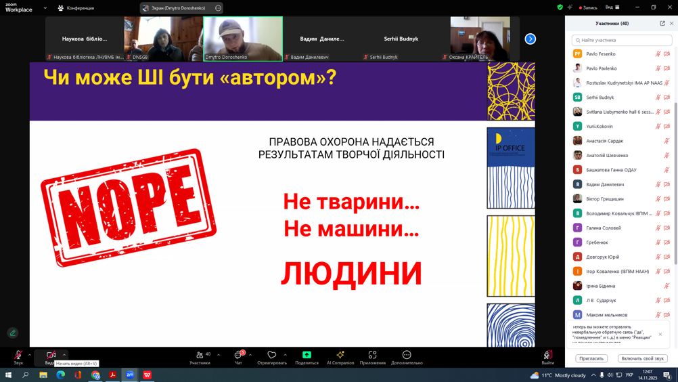Click the green Поделиться share screen icon

pyautogui.click(x=307, y=355)
